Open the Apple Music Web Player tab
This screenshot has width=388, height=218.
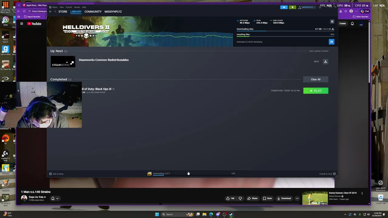pyautogui.click(x=35, y=5)
